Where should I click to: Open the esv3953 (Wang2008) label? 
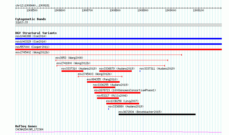click(x=69, y=58)
